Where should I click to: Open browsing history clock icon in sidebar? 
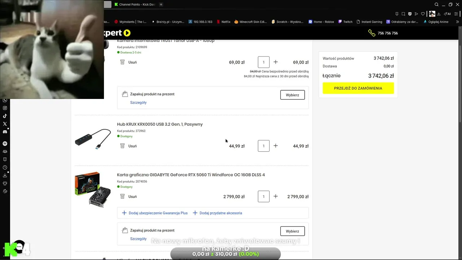pyautogui.click(x=5, y=168)
